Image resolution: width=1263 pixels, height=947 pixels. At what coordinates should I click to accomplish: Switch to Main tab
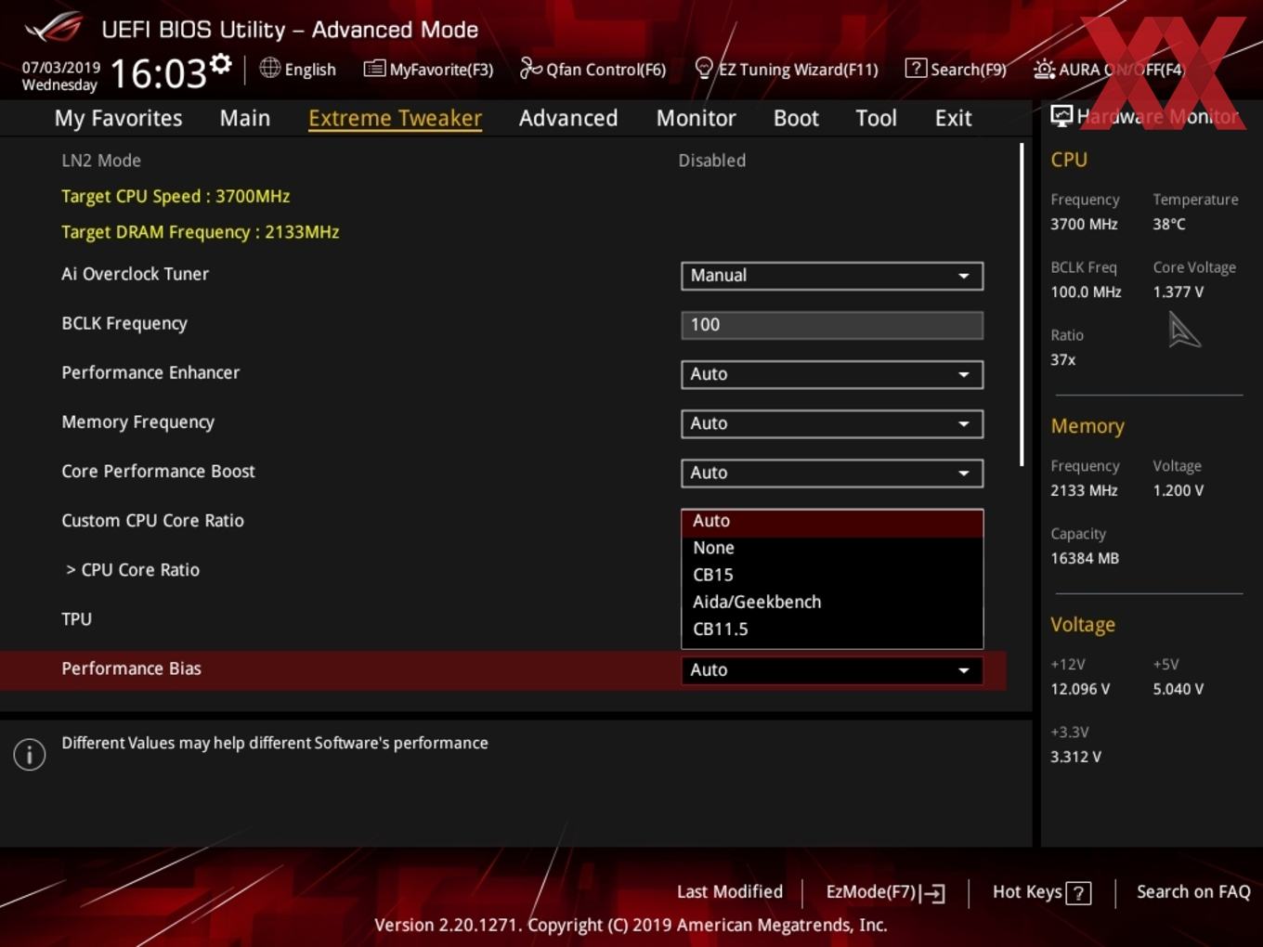point(245,118)
